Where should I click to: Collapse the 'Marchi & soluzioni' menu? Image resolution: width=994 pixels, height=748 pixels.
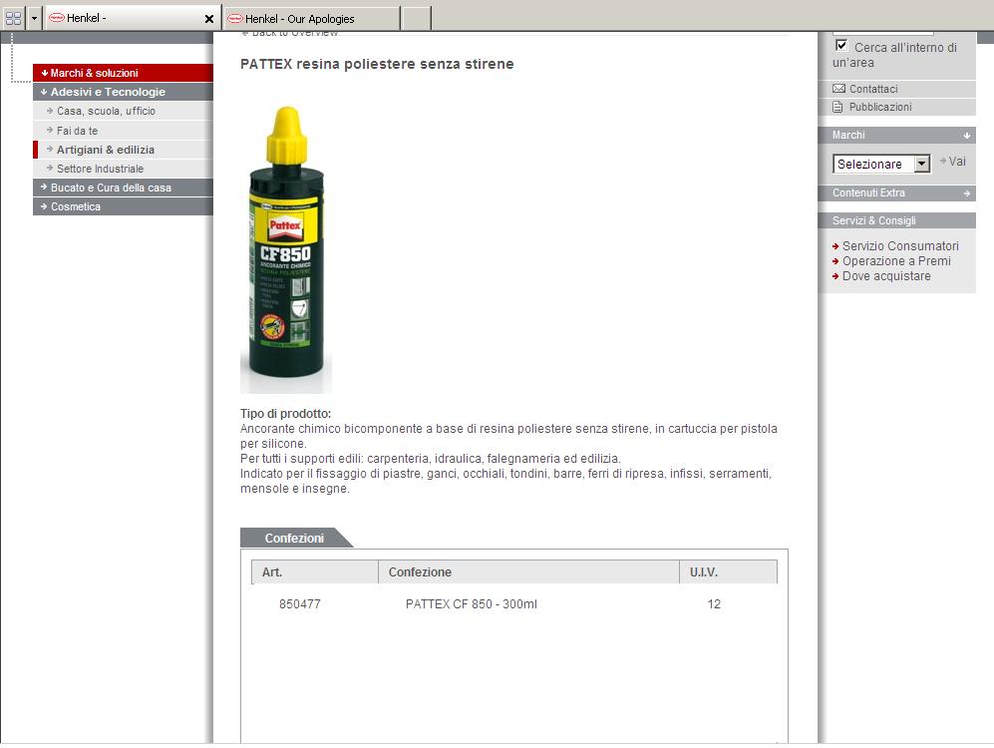123,73
